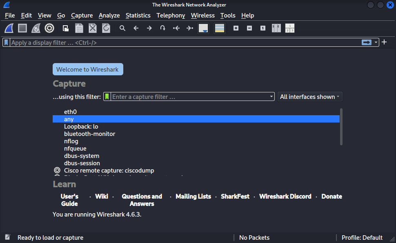
Task: Zoom in on packet text
Action: (236, 28)
